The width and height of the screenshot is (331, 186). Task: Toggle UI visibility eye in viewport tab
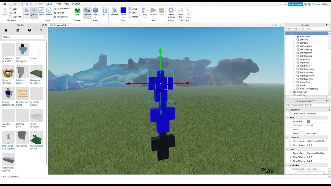tap(274, 25)
